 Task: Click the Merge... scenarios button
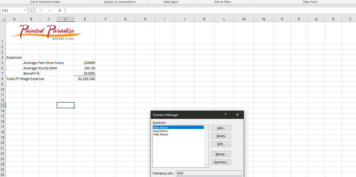click(x=221, y=154)
